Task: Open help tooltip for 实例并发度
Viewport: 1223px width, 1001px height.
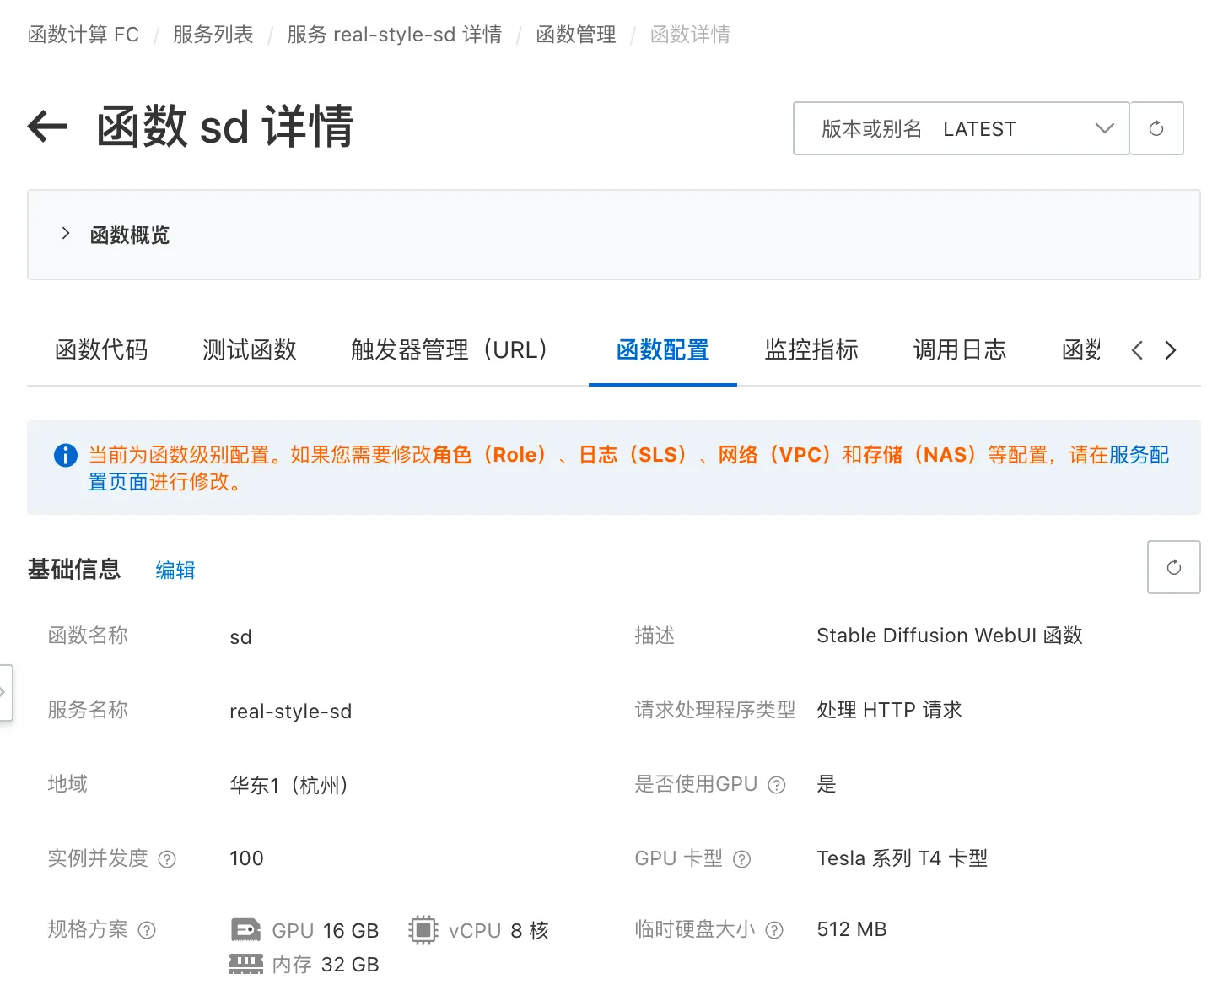Action: (x=168, y=859)
